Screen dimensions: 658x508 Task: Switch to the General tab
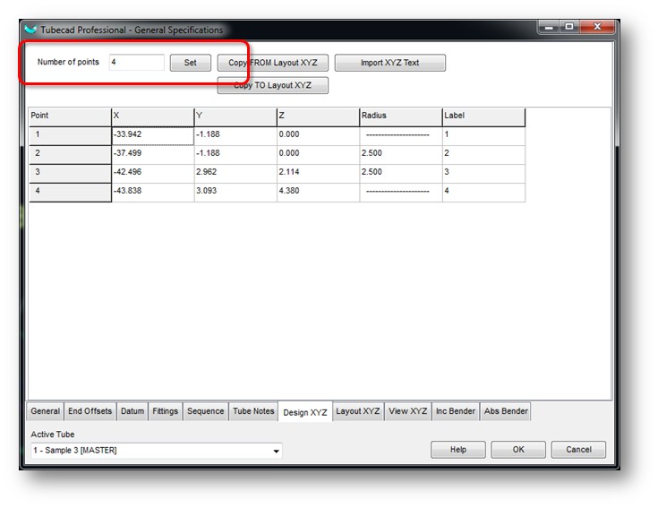45,411
